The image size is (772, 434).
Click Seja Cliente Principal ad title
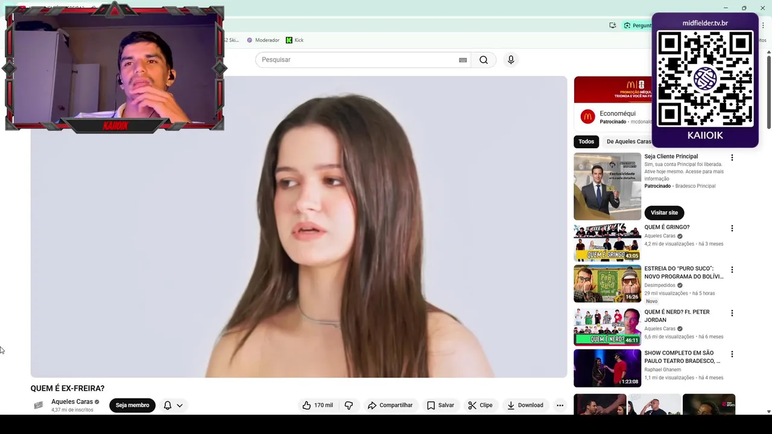click(671, 156)
